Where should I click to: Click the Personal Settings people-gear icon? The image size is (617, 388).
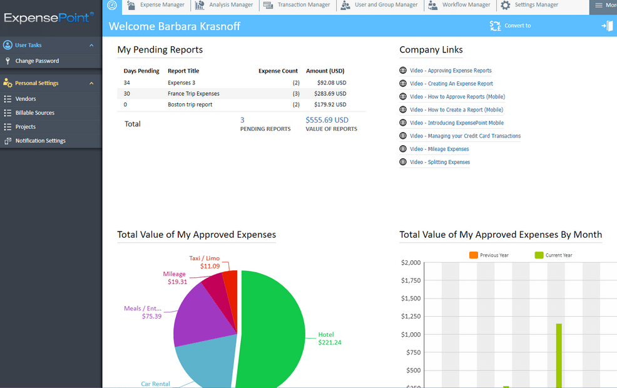click(8, 83)
